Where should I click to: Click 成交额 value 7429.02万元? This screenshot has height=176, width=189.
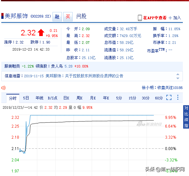point(130,36)
